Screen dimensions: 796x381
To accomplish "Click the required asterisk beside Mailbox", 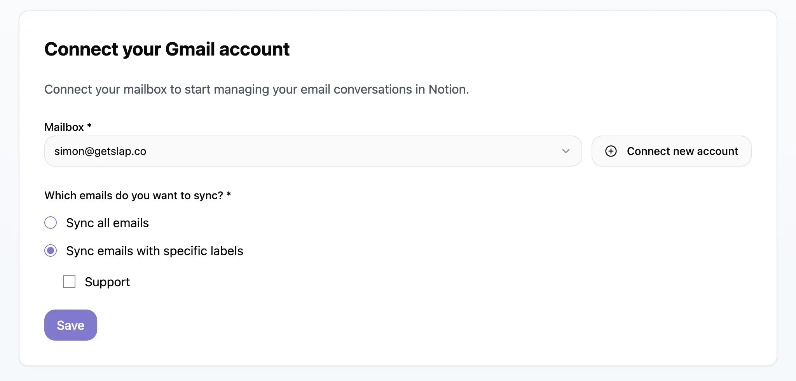I will pyautogui.click(x=89, y=126).
